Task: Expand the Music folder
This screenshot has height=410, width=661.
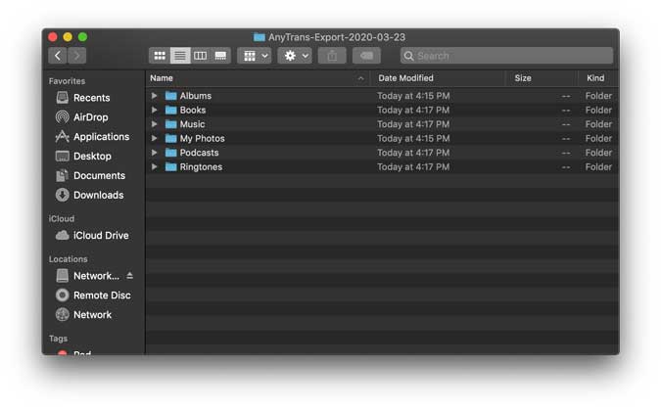Action: pos(155,124)
